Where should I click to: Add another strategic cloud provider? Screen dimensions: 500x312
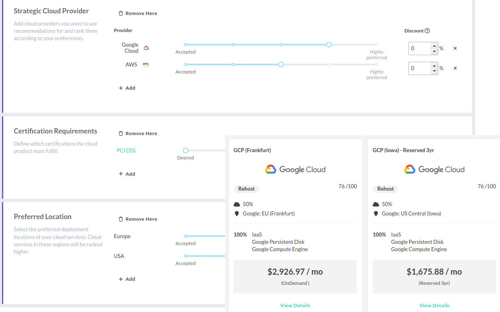coord(127,88)
